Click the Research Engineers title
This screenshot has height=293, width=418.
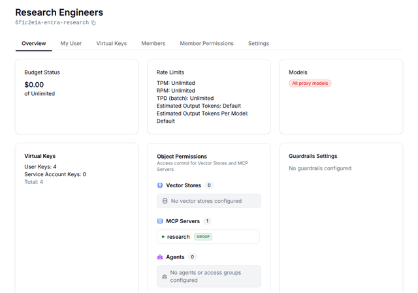pos(59,12)
